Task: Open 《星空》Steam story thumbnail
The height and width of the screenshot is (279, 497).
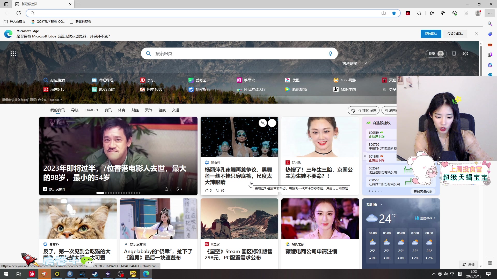Action: pyautogui.click(x=239, y=219)
